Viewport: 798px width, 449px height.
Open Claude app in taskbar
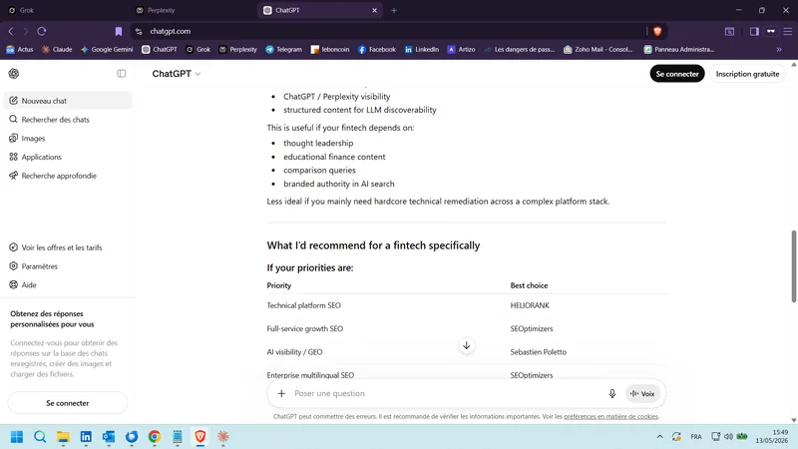click(222, 437)
